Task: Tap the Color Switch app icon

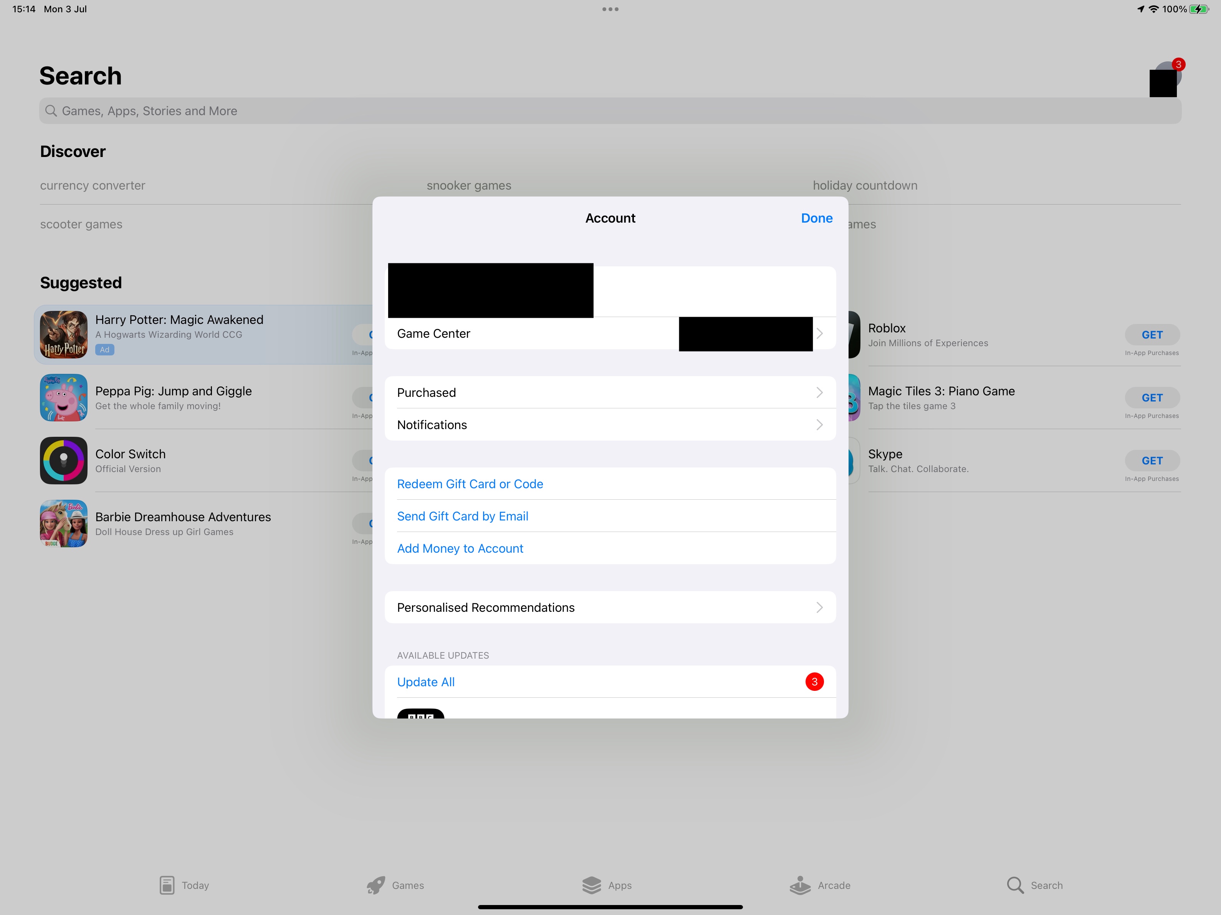Action: (63, 460)
